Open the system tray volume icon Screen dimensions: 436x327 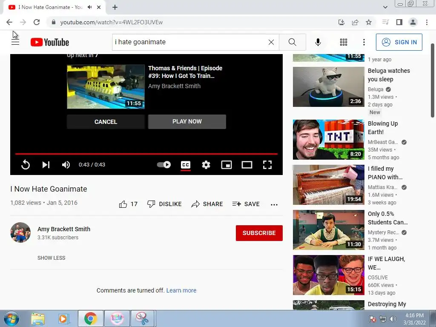393,319
